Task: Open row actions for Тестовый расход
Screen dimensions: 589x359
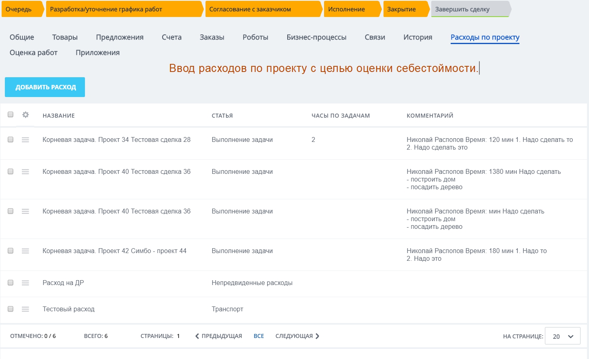Action: coord(25,309)
